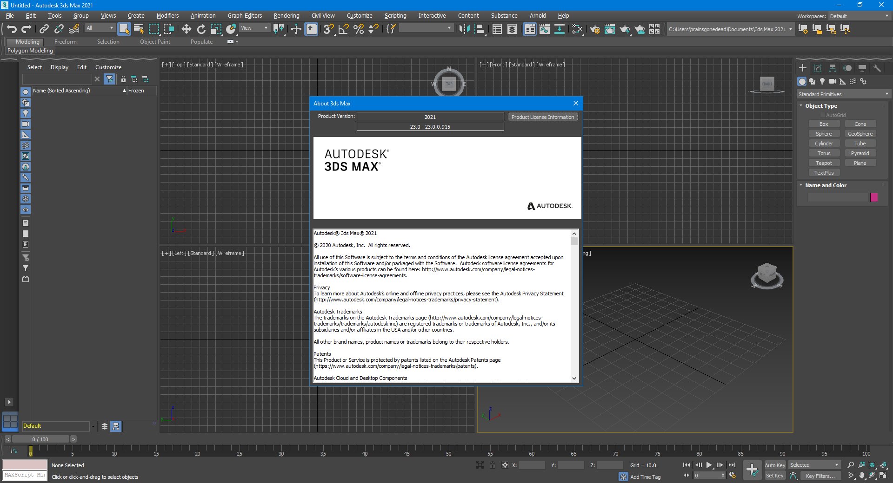This screenshot has width=893, height=483.
Task: Toggle Display Cameras in Scene Explorer sidebar
Action: coord(26,124)
